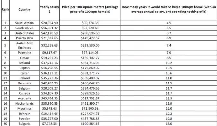Select the Price per 100 square meters header

tap(90, 10)
